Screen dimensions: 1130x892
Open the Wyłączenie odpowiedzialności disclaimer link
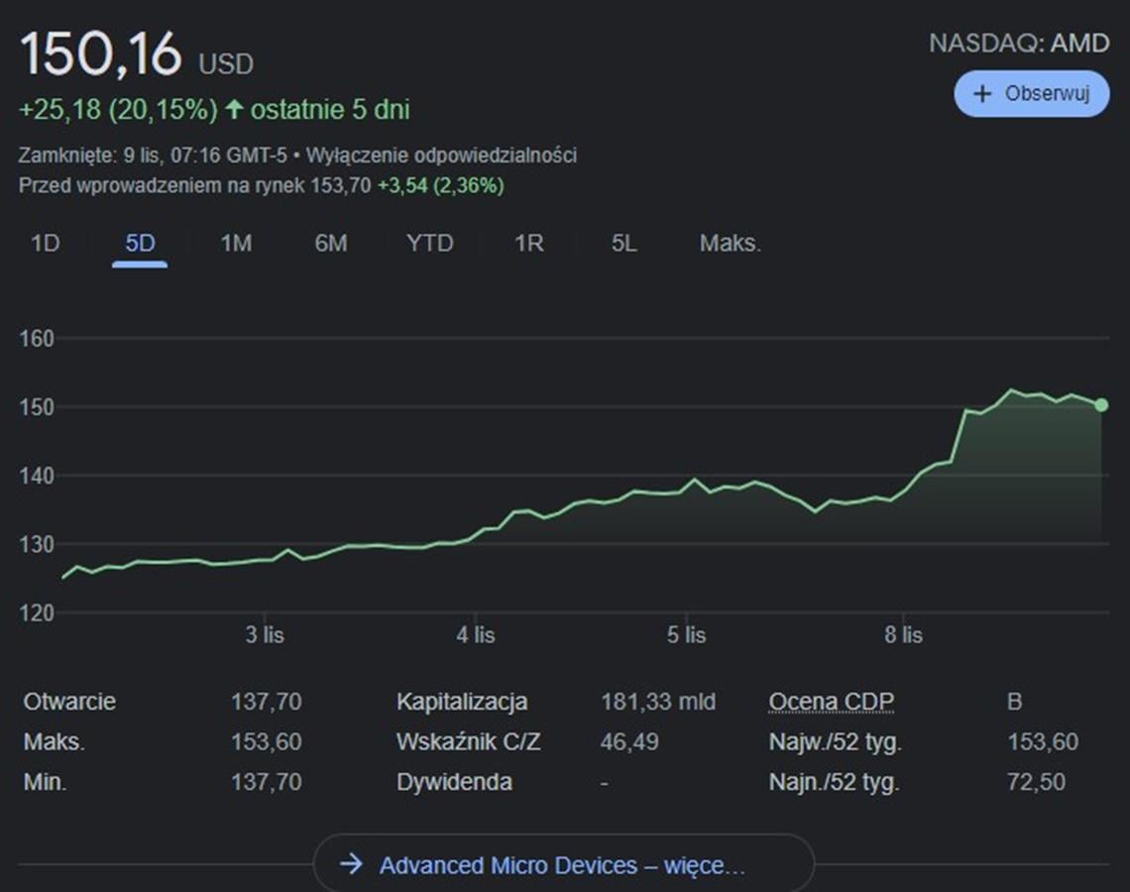(x=441, y=156)
